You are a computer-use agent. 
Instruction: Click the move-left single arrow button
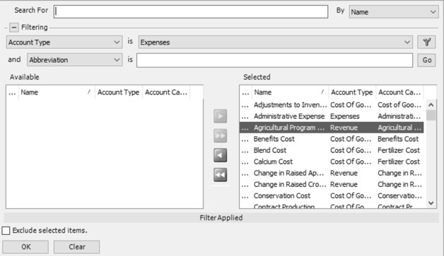(x=221, y=155)
